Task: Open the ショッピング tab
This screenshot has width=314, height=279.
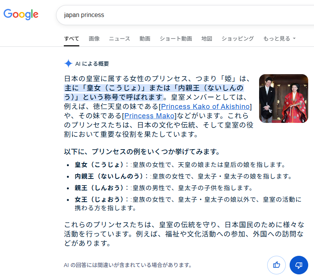Action: [238, 38]
